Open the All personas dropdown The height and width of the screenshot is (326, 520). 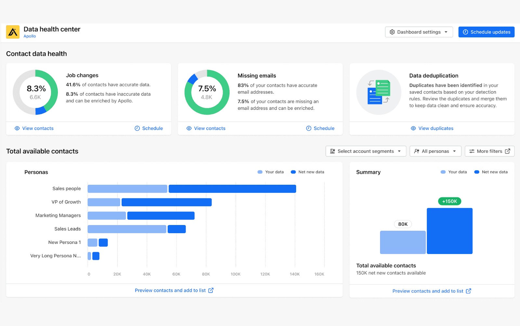pos(435,151)
